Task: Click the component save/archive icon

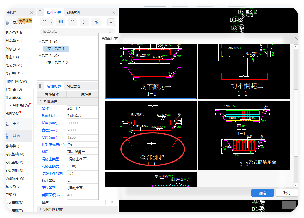Action: coord(96,22)
